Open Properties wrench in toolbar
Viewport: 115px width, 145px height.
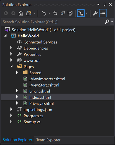[x=95, y=13]
